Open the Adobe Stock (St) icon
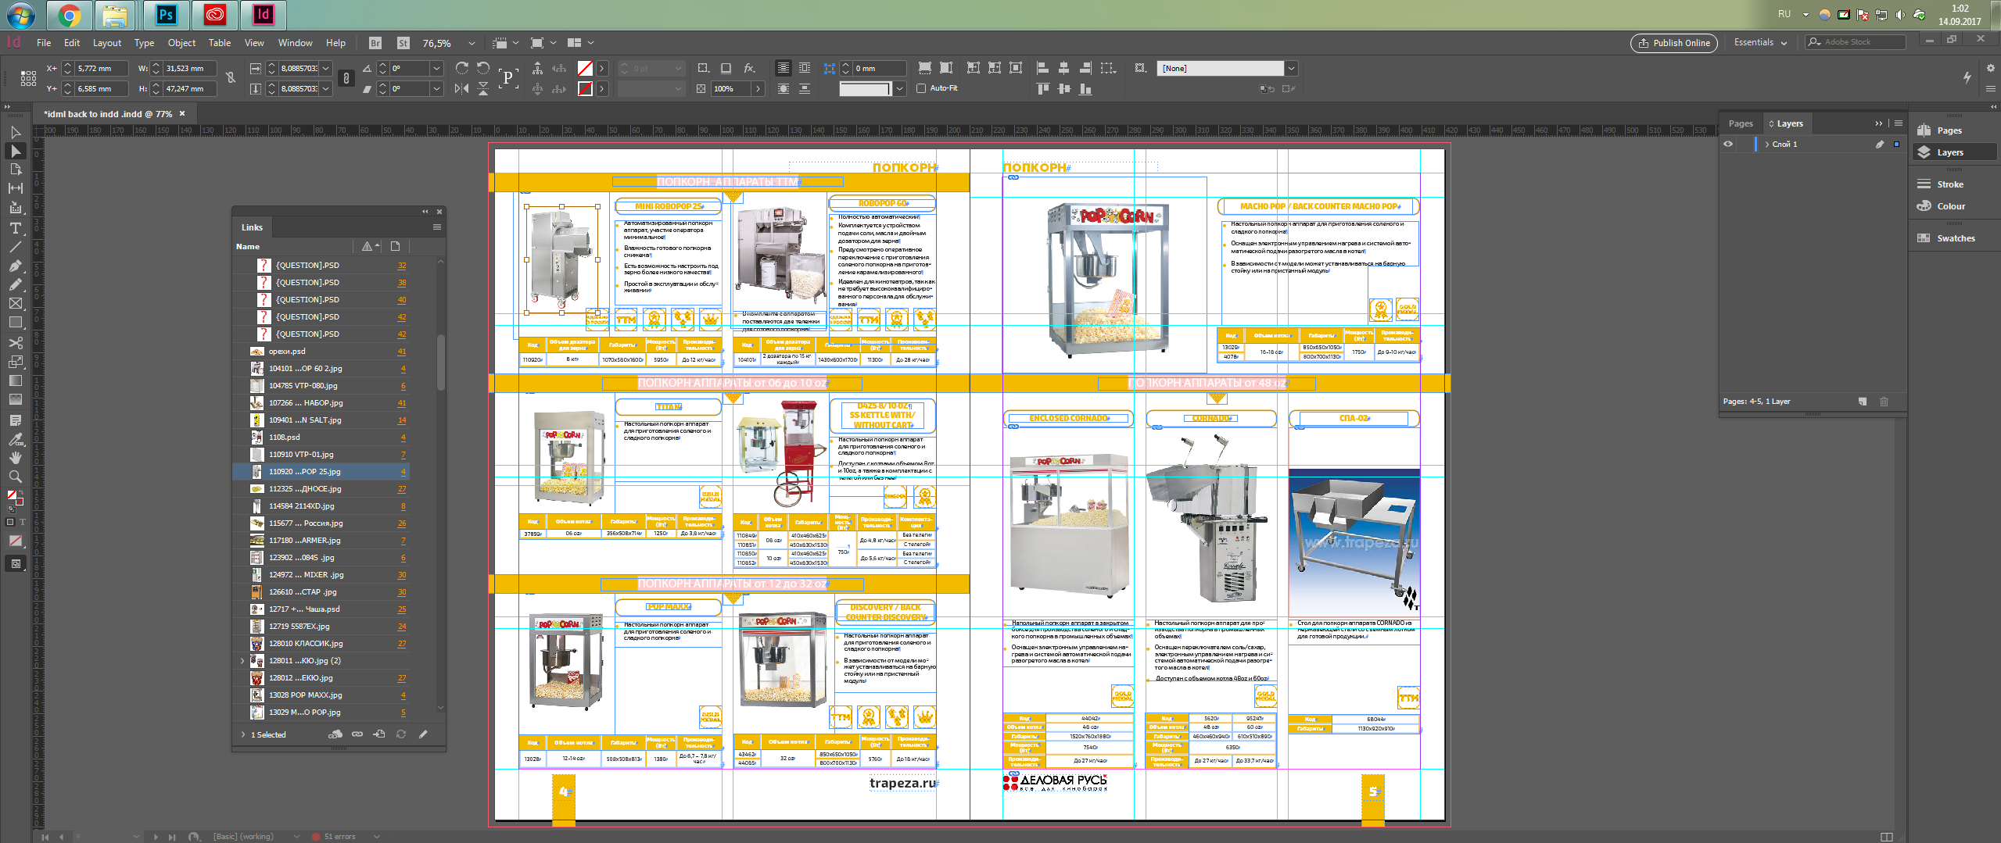The width and height of the screenshot is (2001, 843). pos(403,43)
